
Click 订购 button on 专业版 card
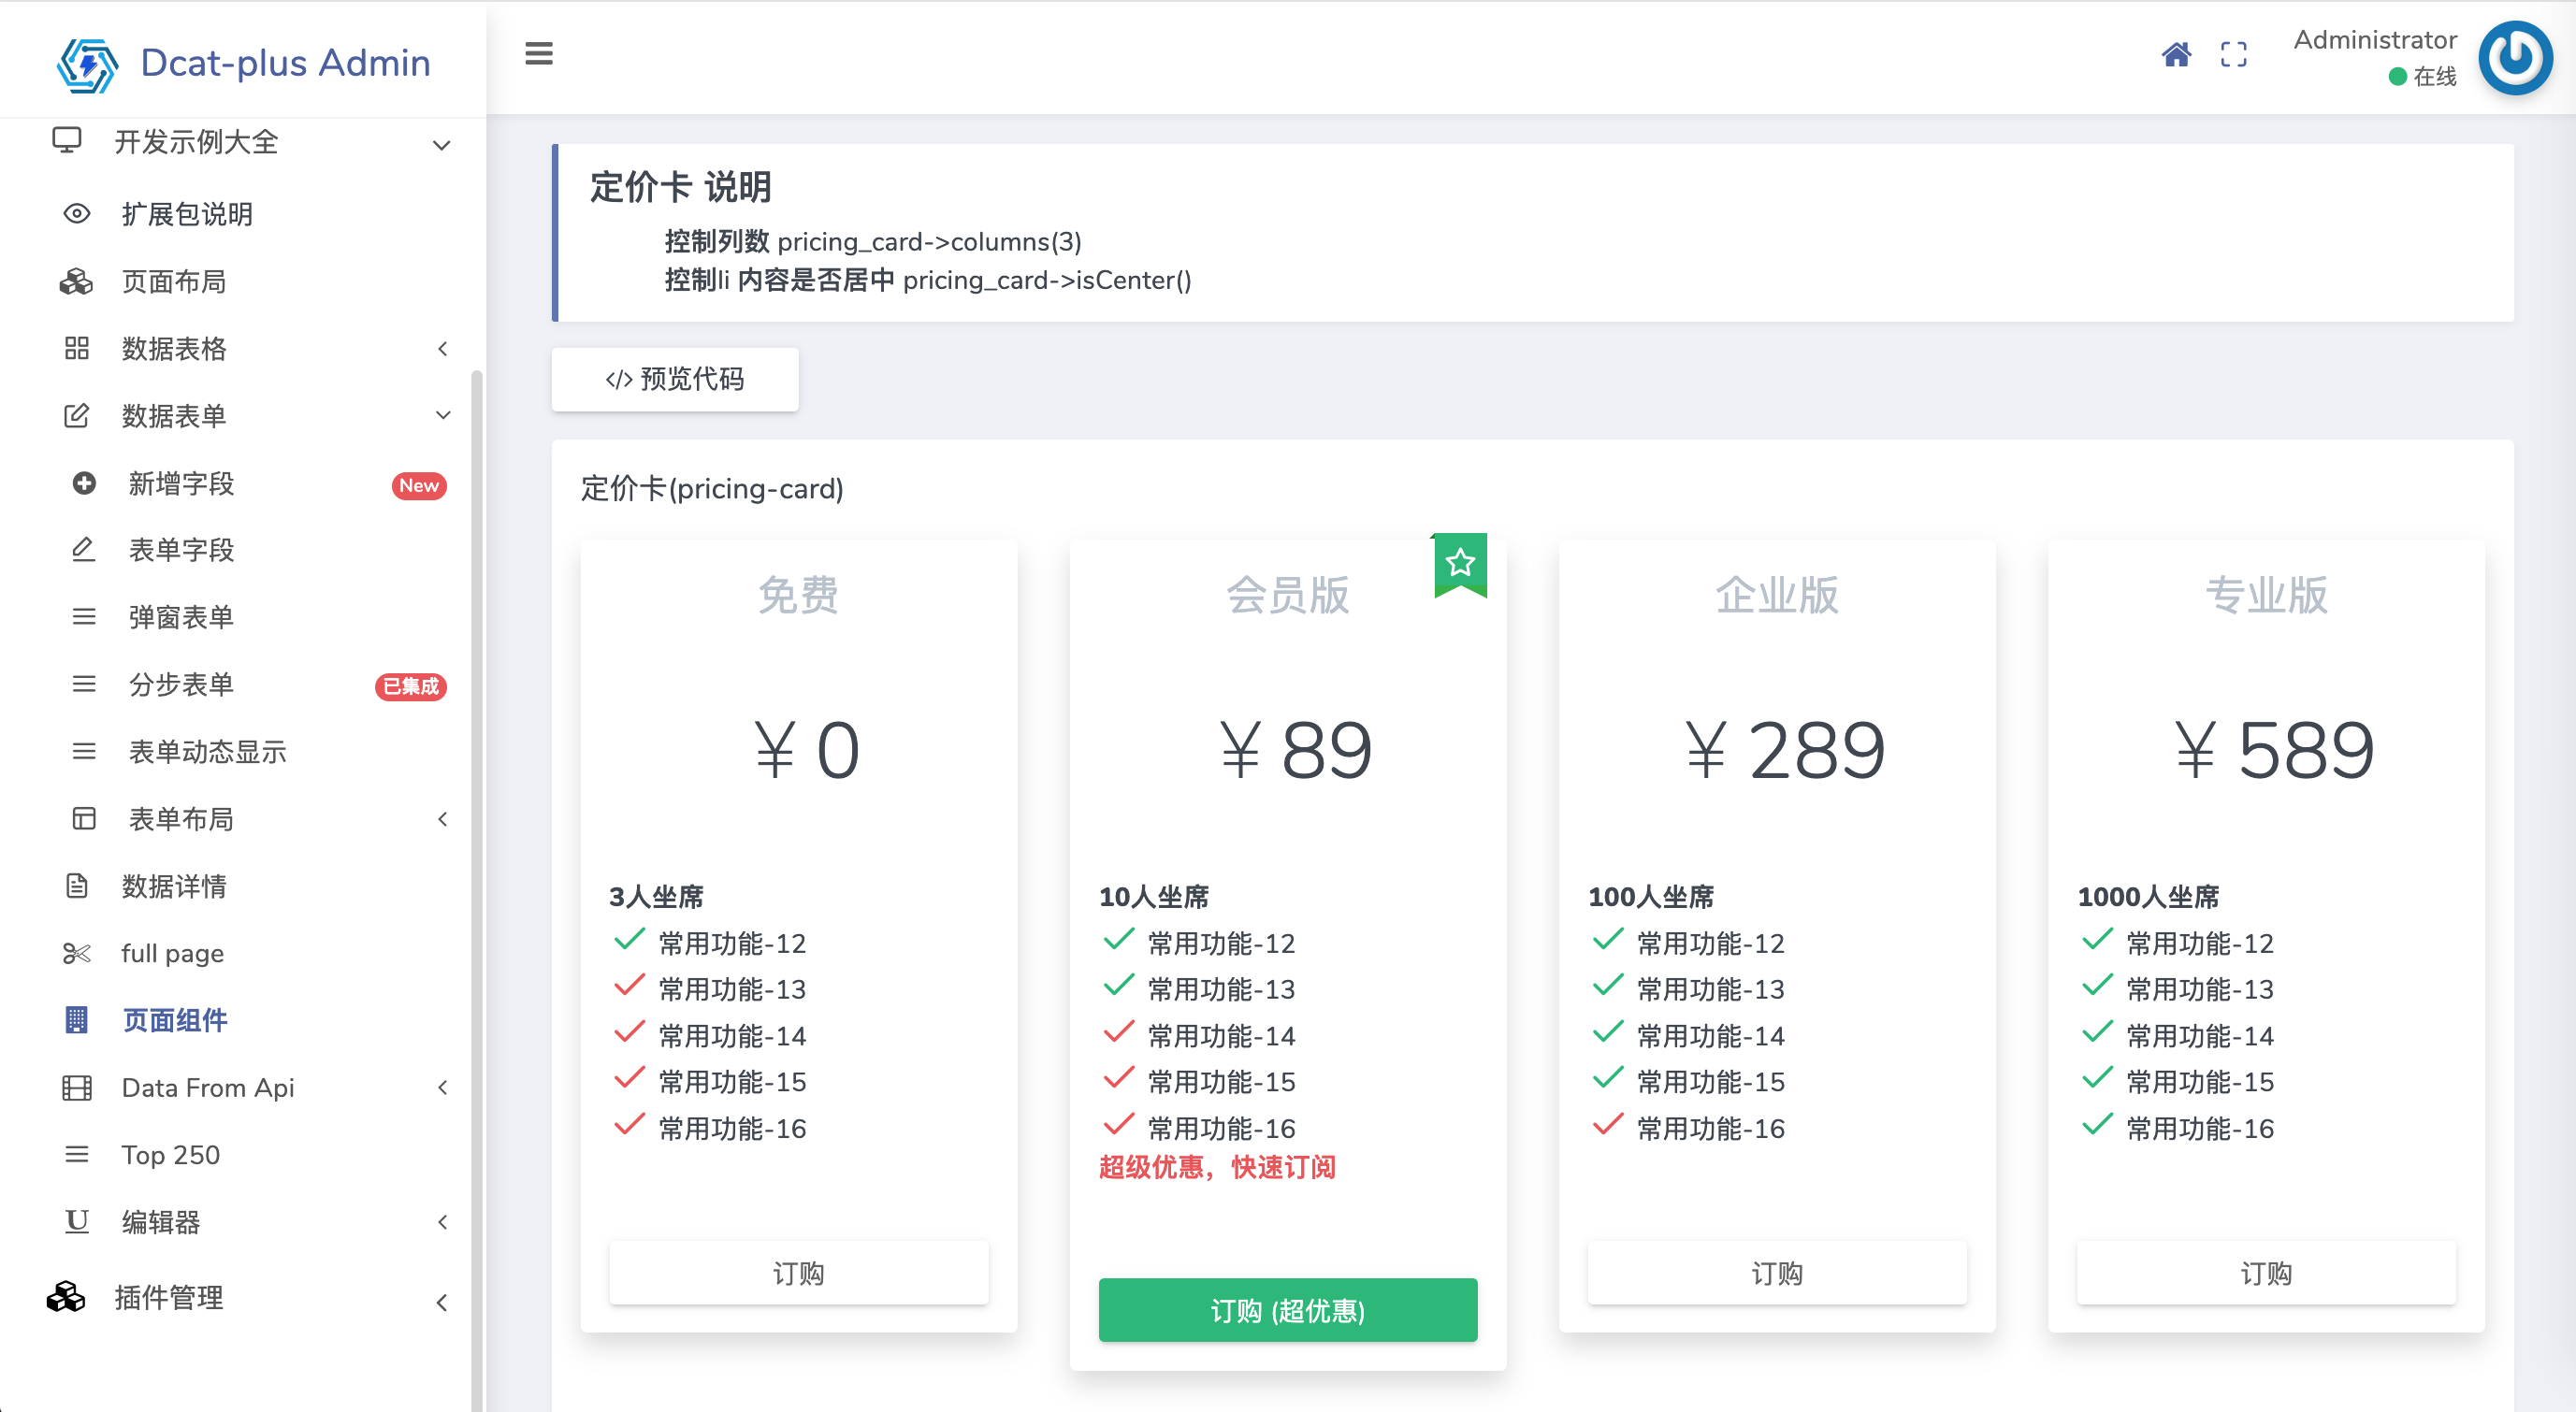pyautogui.click(x=2265, y=1273)
